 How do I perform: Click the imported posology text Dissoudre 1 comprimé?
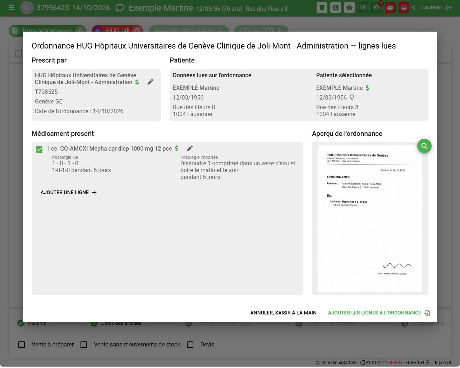point(238,170)
